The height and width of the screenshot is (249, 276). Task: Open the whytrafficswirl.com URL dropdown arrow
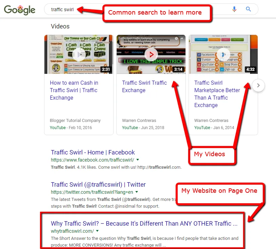pyautogui.click(x=97, y=231)
